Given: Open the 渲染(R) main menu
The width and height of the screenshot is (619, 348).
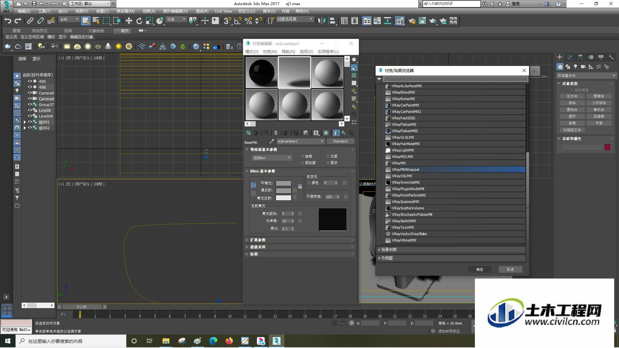Looking at the screenshot, I should 202,11.
